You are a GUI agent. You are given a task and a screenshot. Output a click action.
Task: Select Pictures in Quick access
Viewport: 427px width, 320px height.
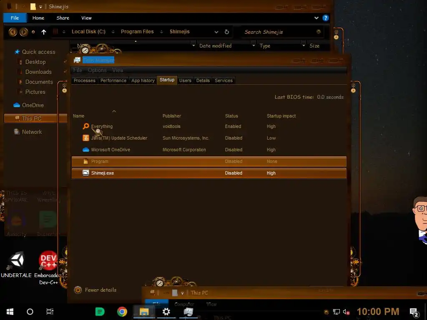(x=35, y=92)
